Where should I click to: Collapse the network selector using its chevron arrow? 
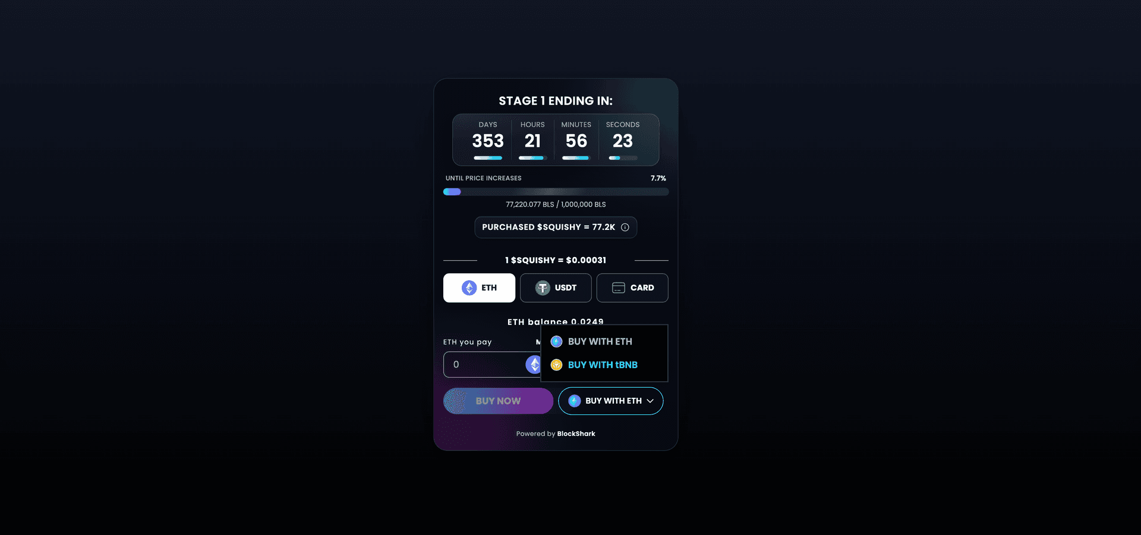[x=650, y=401]
